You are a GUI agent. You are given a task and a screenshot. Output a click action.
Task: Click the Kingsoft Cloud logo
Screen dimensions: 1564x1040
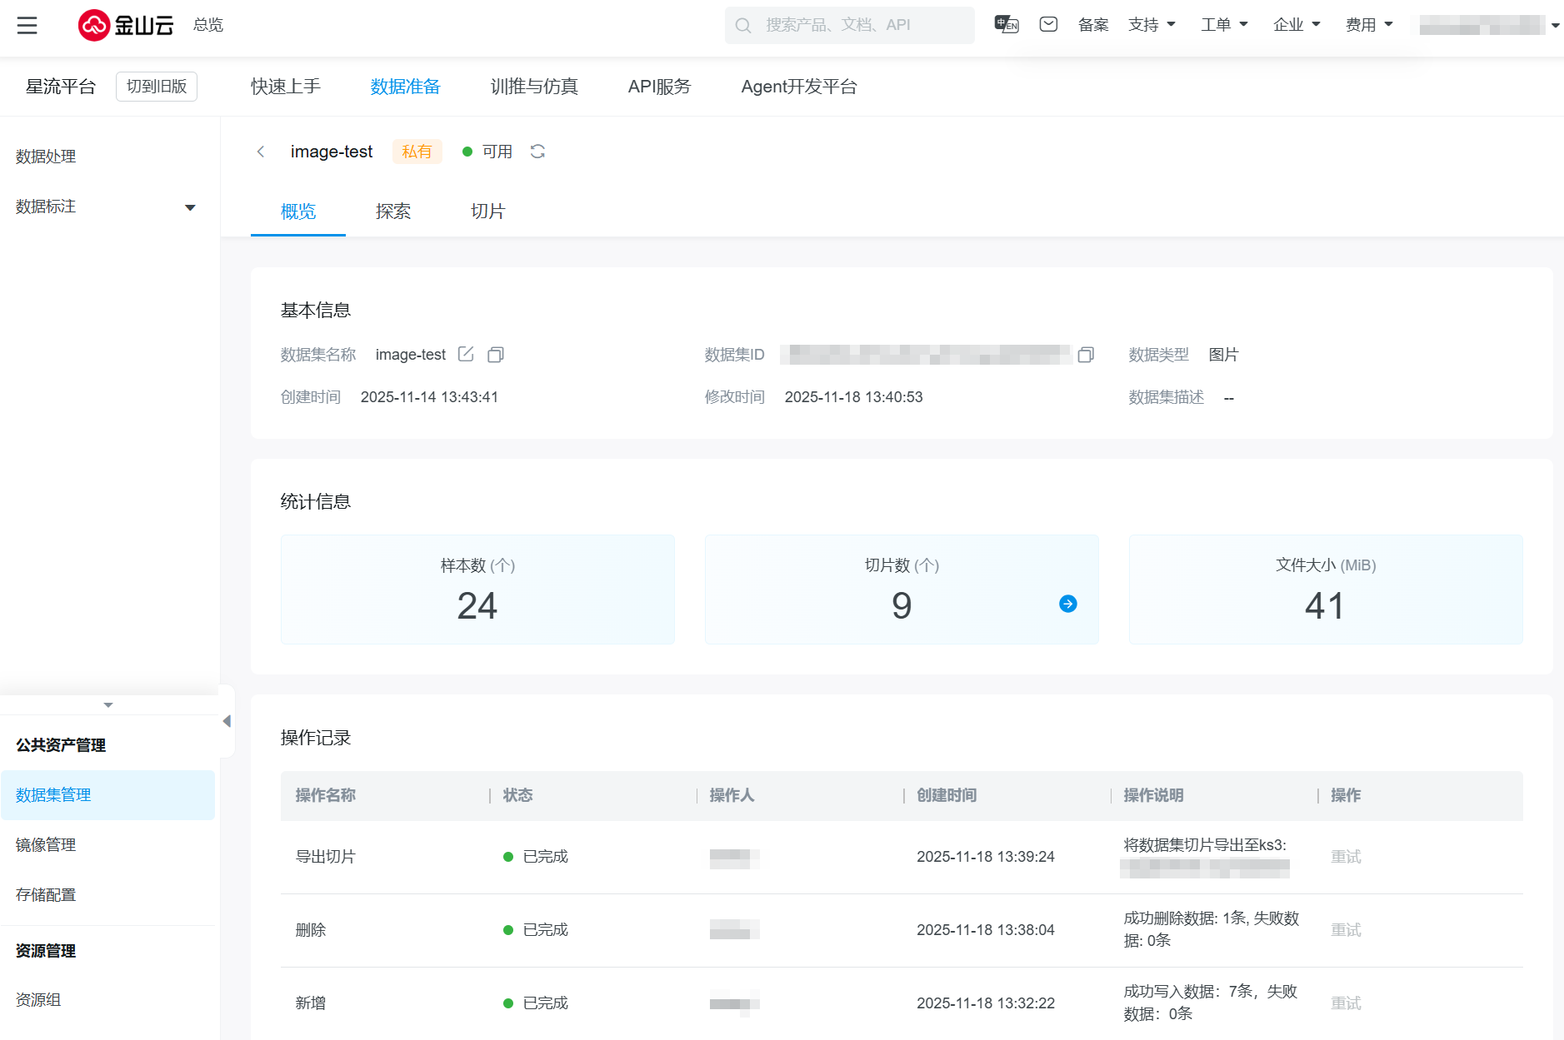(126, 25)
